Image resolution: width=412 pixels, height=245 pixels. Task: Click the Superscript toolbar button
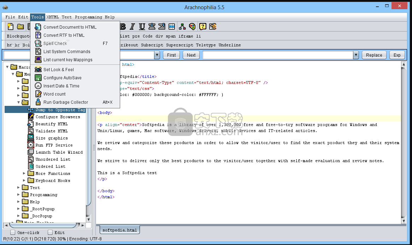click(180, 45)
